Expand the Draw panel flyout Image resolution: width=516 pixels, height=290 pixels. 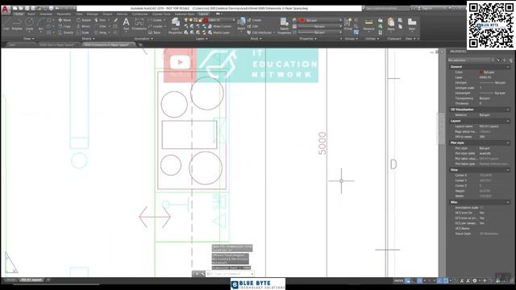click(x=29, y=39)
